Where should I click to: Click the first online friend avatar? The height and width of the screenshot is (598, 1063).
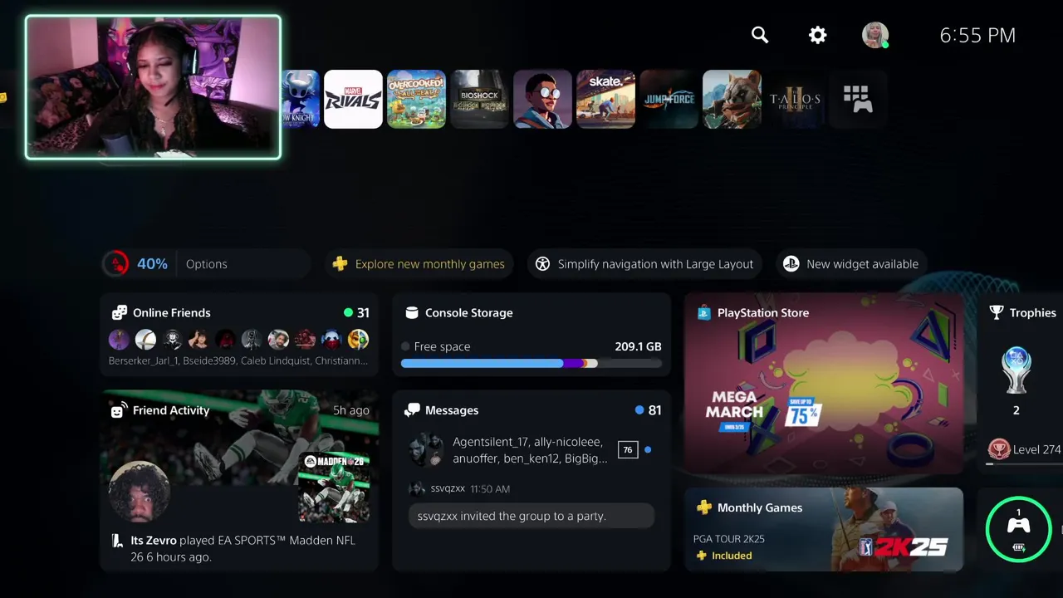(120, 339)
